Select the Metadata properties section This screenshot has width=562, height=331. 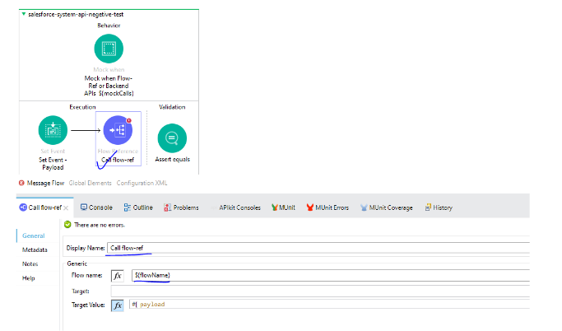point(35,249)
